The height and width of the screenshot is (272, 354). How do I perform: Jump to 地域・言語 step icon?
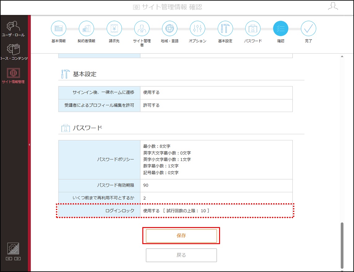[170, 29]
